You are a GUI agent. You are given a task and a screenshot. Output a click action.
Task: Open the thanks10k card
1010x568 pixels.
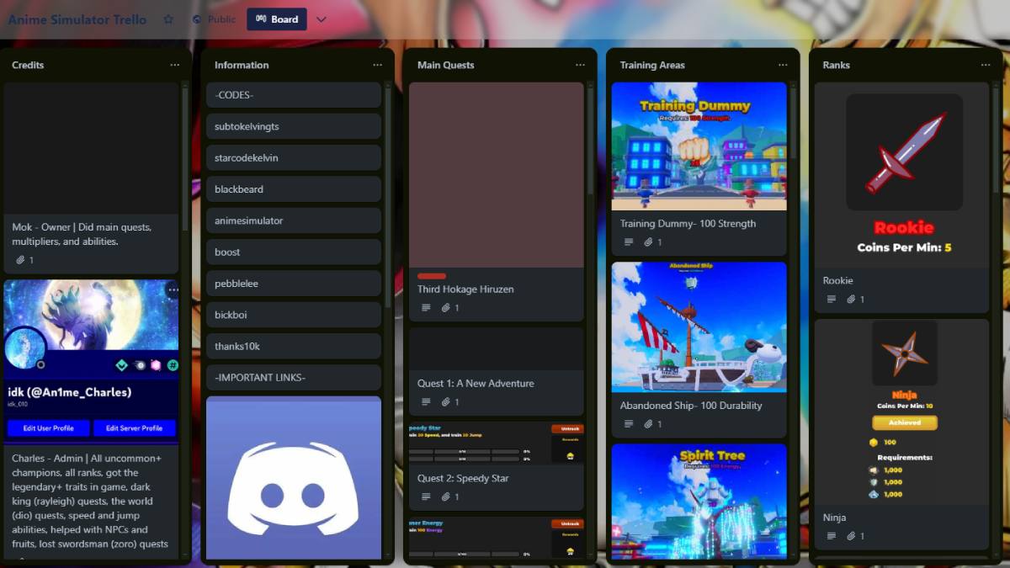[294, 346]
